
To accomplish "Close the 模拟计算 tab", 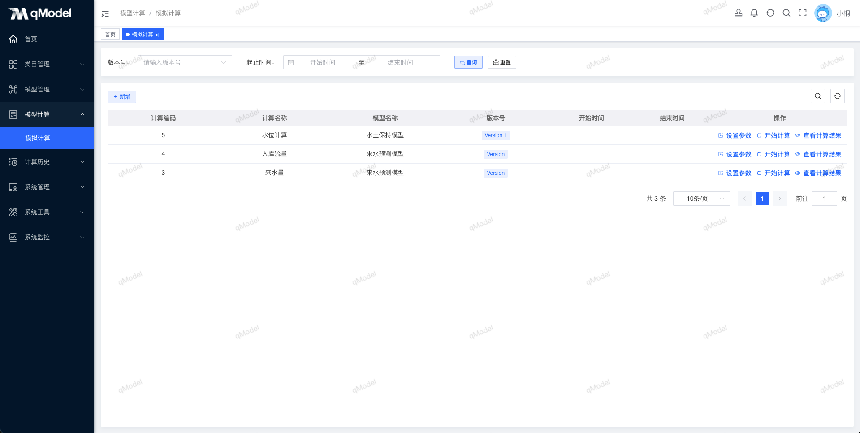I will [x=157, y=35].
